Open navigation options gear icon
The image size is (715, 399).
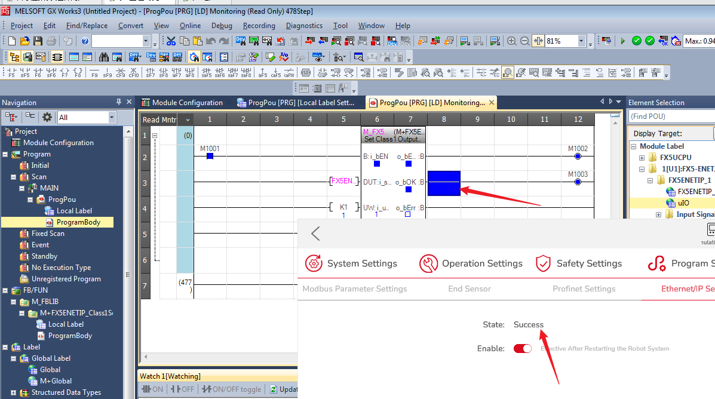pos(47,117)
